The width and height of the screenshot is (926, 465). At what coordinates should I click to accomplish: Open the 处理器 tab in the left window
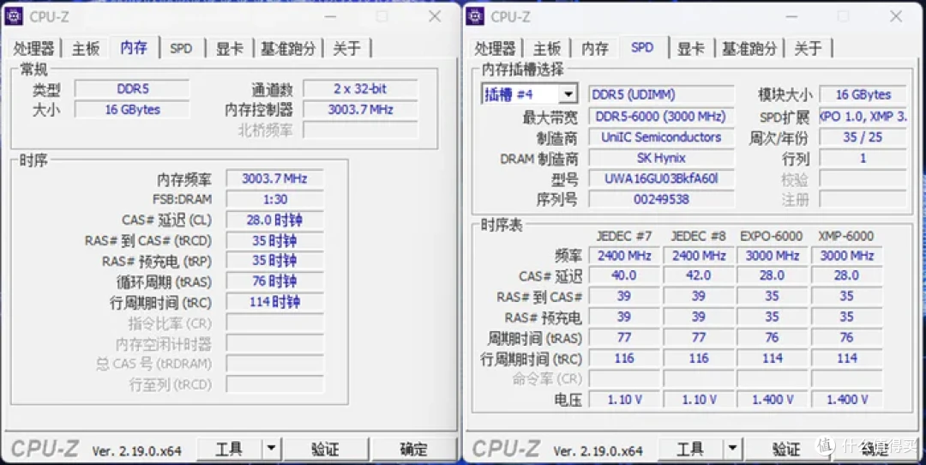(x=34, y=48)
